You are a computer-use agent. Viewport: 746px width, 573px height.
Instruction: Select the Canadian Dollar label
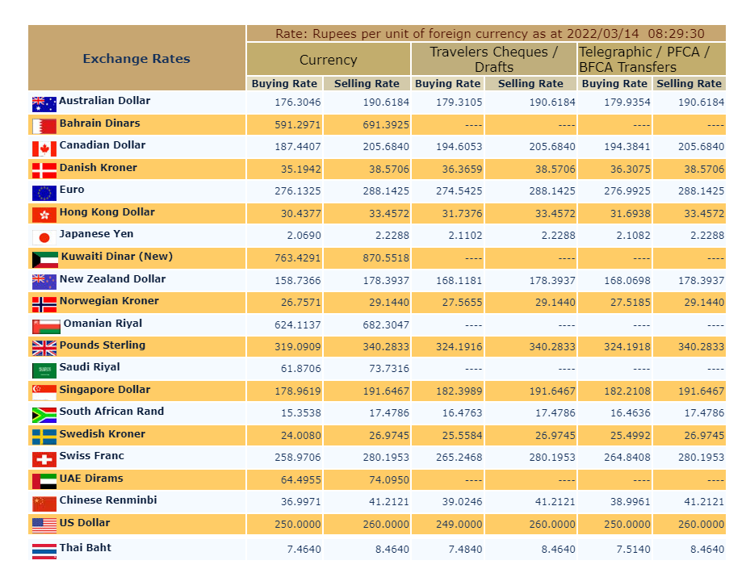pos(103,145)
